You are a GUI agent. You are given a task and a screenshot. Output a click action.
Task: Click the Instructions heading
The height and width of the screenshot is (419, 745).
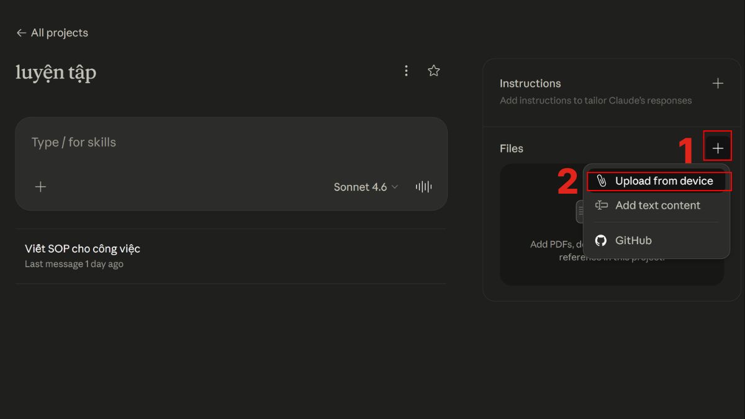click(x=530, y=83)
